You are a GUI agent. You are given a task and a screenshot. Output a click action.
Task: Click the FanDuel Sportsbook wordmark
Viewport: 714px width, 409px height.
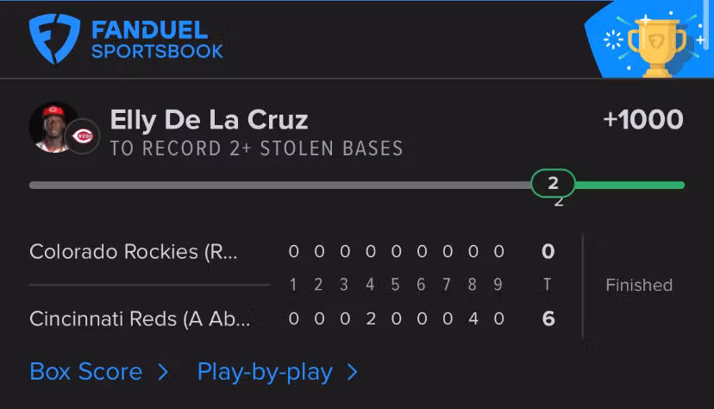point(157,40)
